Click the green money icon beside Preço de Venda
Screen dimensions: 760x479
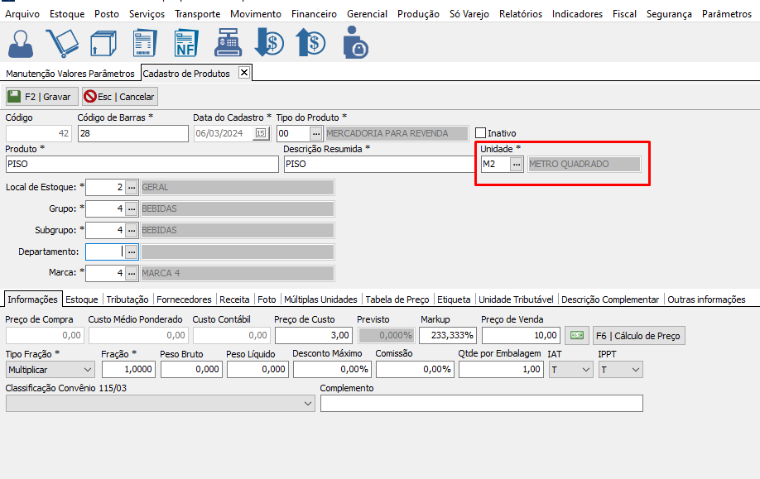click(577, 336)
